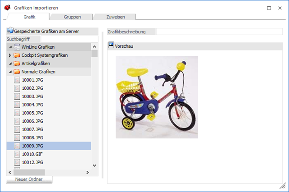The height and width of the screenshot is (192, 289).
Task: Click the Vorschau preview icon
Action: tap(111, 46)
